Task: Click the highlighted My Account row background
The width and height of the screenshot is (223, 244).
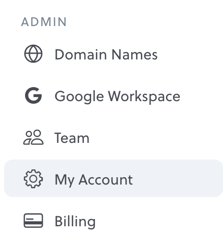Action: point(114,178)
